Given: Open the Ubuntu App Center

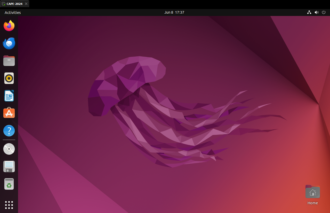Looking at the screenshot, I should click(x=9, y=113).
